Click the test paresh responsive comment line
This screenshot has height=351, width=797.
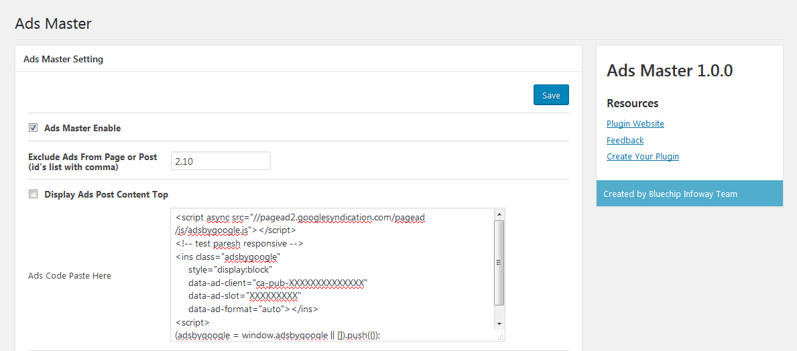click(239, 242)
